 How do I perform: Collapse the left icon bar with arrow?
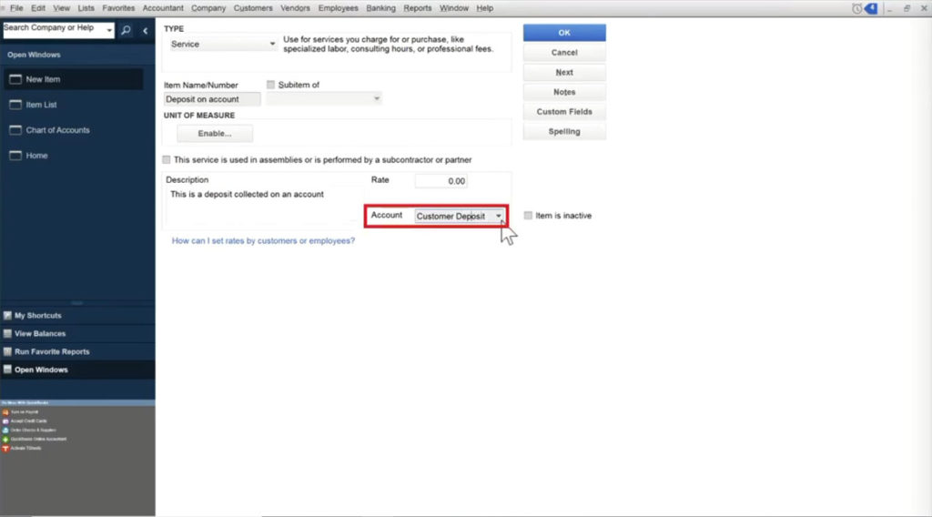point(145,30)
